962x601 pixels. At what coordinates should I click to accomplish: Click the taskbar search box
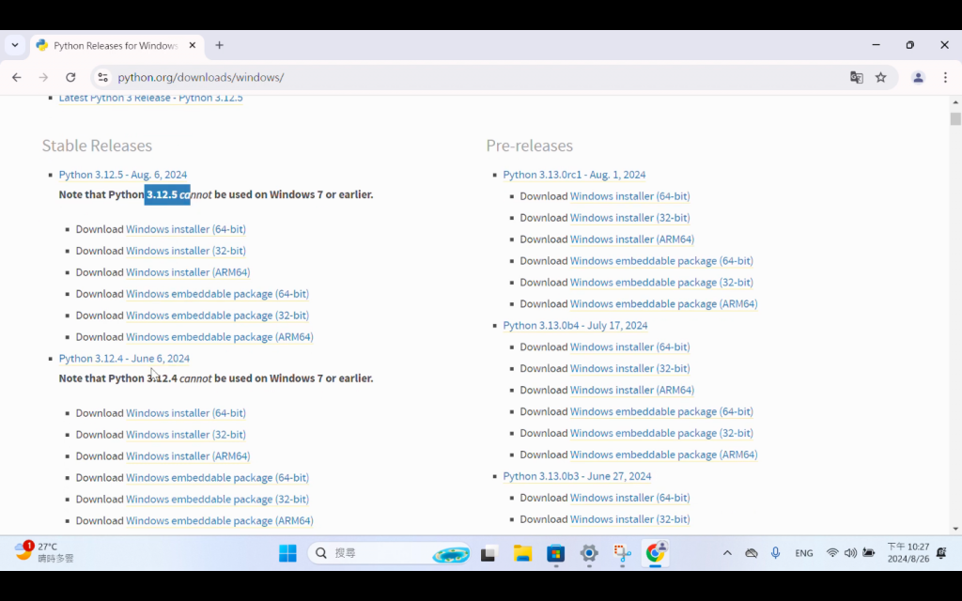[390, 553]
